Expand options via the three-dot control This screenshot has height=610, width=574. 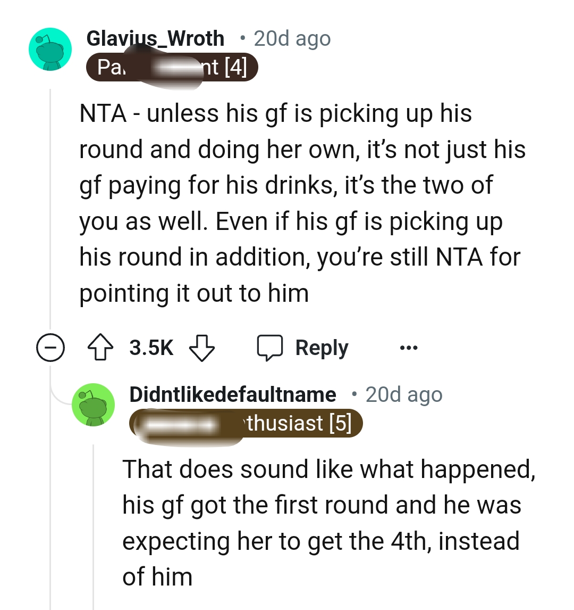pyautogui.click(x=409, y=347)
